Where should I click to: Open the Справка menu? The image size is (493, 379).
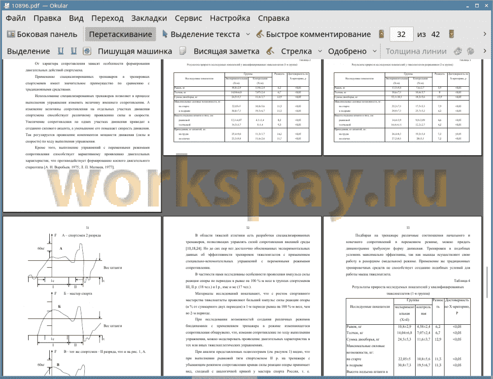(x=274, y=18)
